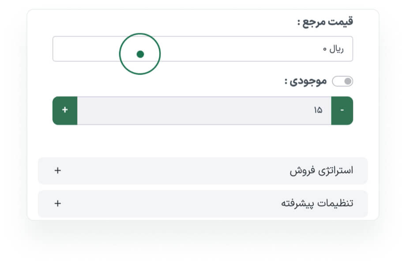Decrease the stock quantity below ۱۵
Image resolution: width=406 pixels, height=265 pixels.
342,110
